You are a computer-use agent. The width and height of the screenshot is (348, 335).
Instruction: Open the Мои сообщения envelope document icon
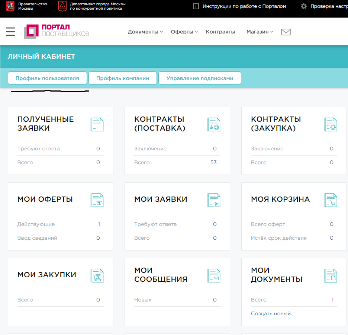pos(214,276)
